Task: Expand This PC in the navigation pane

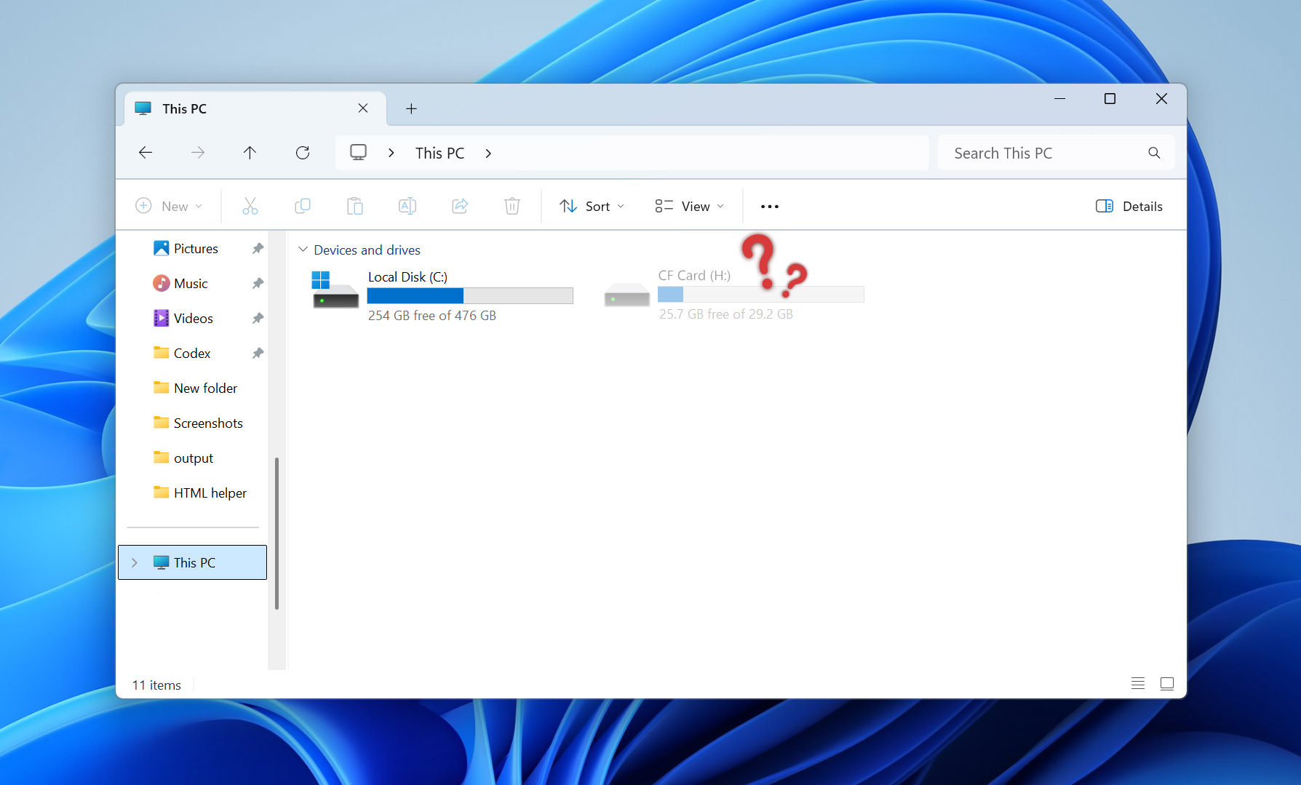Action: tap(134, 562)
